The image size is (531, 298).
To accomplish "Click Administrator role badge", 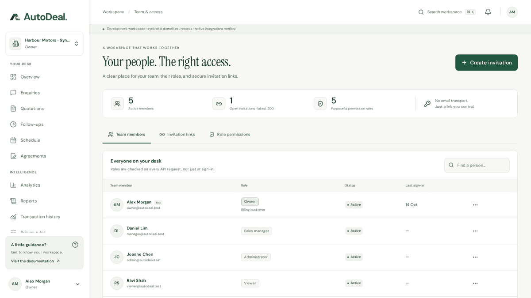I will tap(256, 257).
